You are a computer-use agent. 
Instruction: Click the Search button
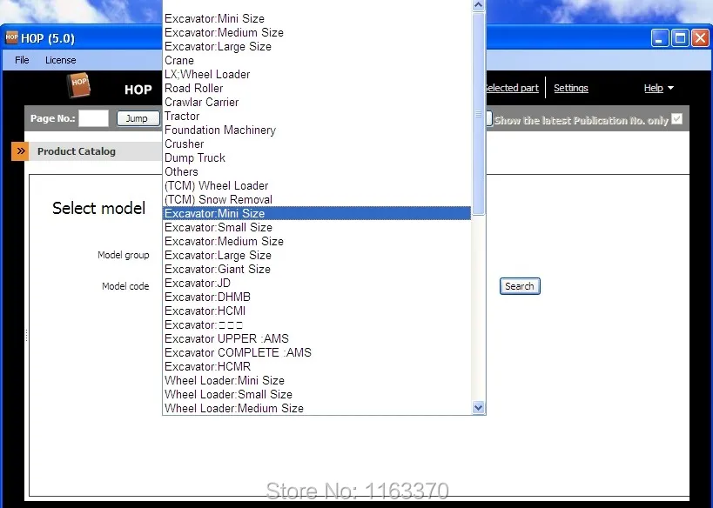[520, 286]
